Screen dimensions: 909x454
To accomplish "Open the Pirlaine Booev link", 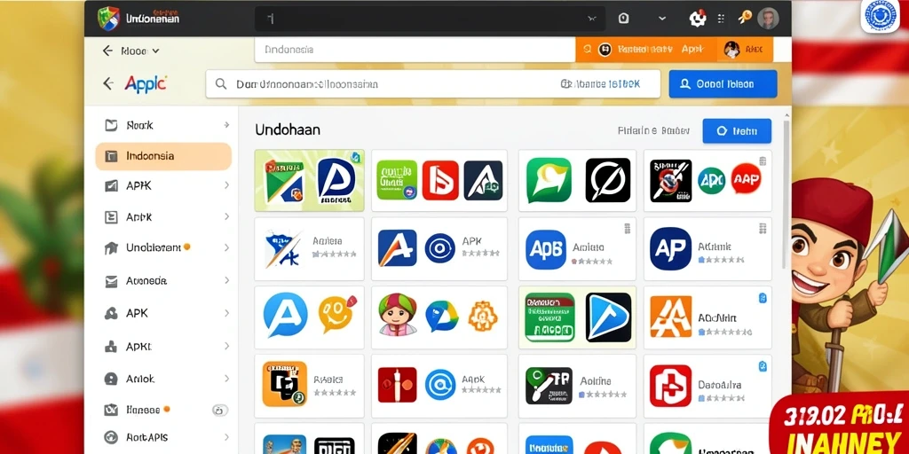I will (x=653, y=131).
